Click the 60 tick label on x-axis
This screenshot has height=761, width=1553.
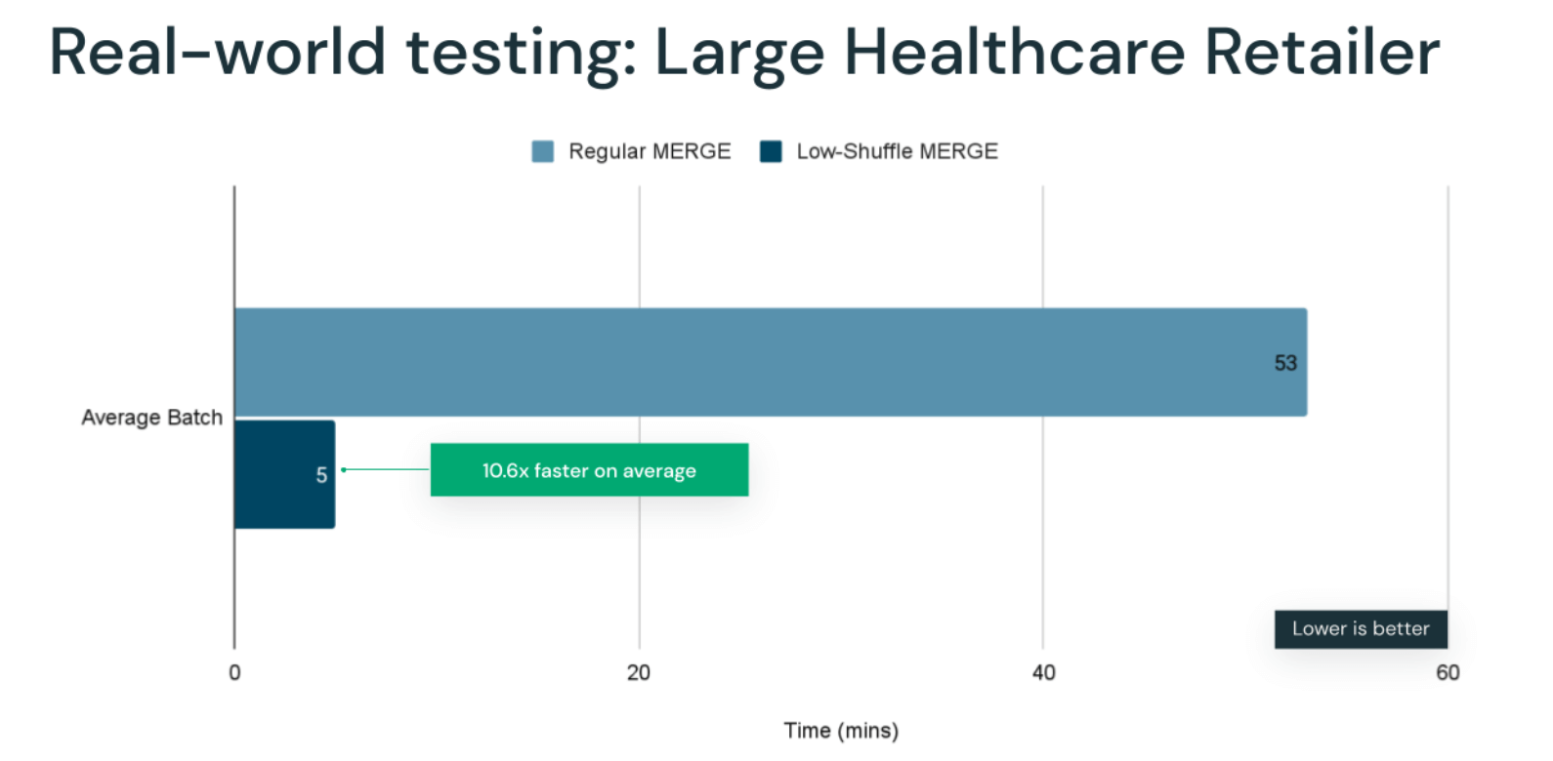[1448, 672]
